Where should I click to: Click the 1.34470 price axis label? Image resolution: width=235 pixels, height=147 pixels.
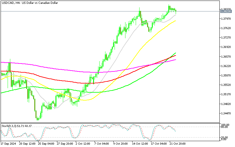(x=226, y=113)
